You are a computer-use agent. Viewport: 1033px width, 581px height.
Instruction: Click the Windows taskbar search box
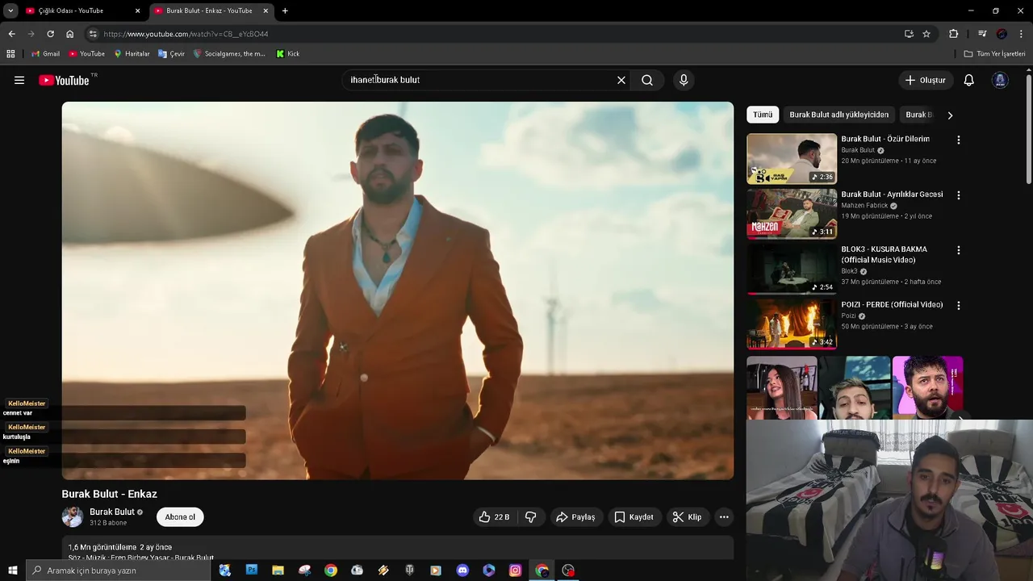coord(118,571)
